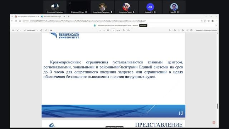
Task: Close the Microsoft Edge news tab
Action: (x=65, y=16)
